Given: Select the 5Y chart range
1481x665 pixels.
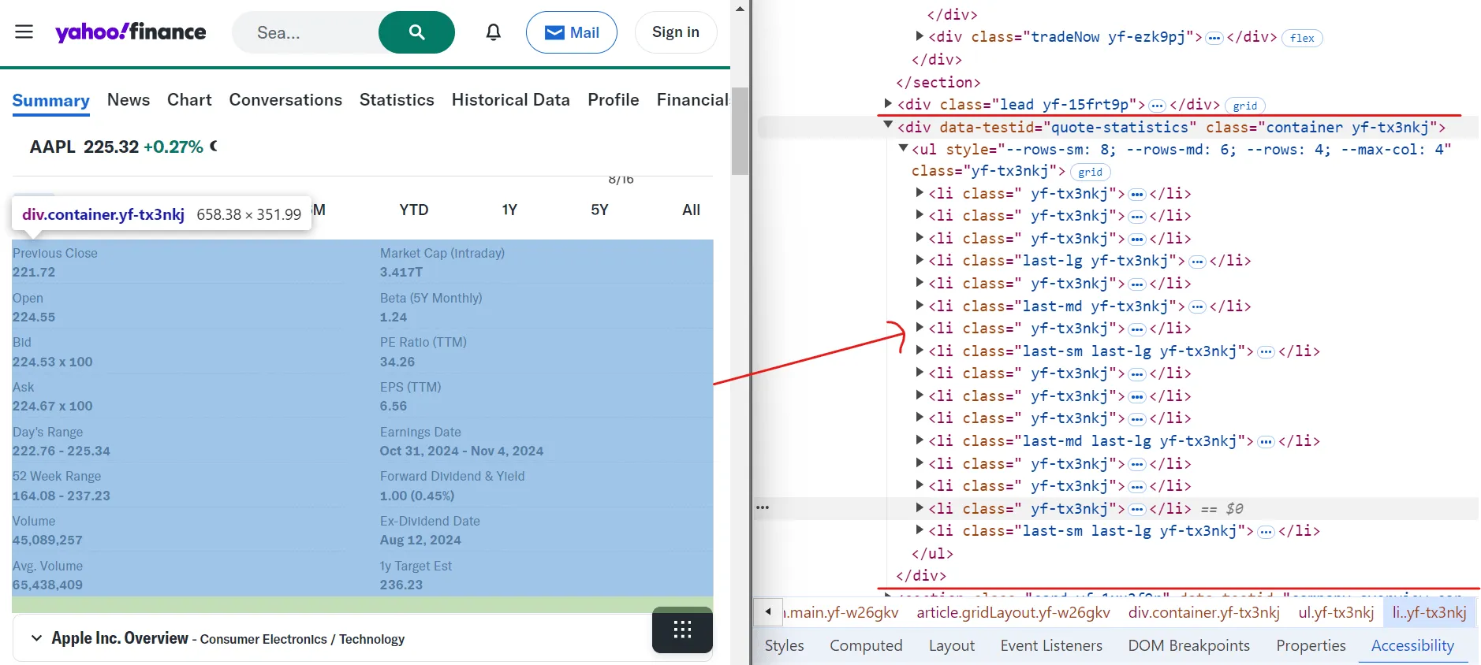Looking at the screenshot, I should 600,210.
